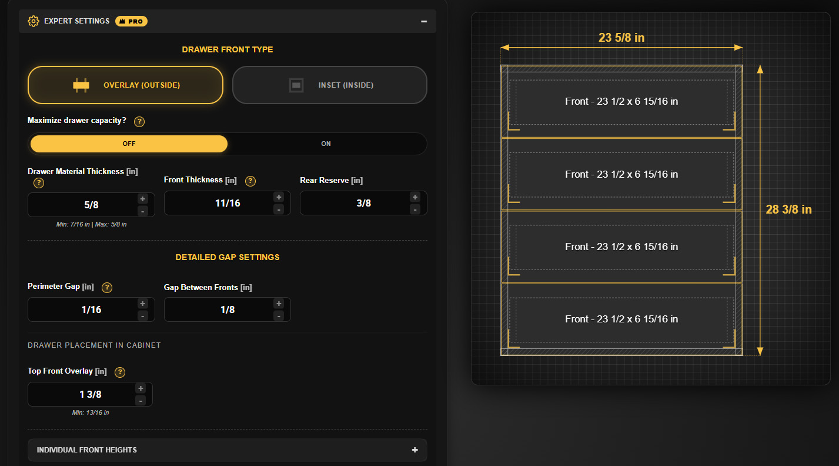Decrease Rear Reserve with minus
Screen dimensions: 839x466
(415, 209)
